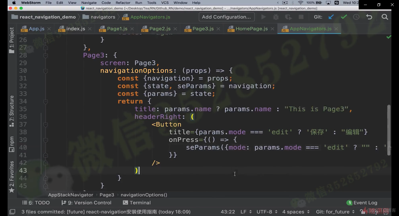Click the Page3 bottom breadcrumb
This screenshot has width=399, height=216.
coord(107,195)
